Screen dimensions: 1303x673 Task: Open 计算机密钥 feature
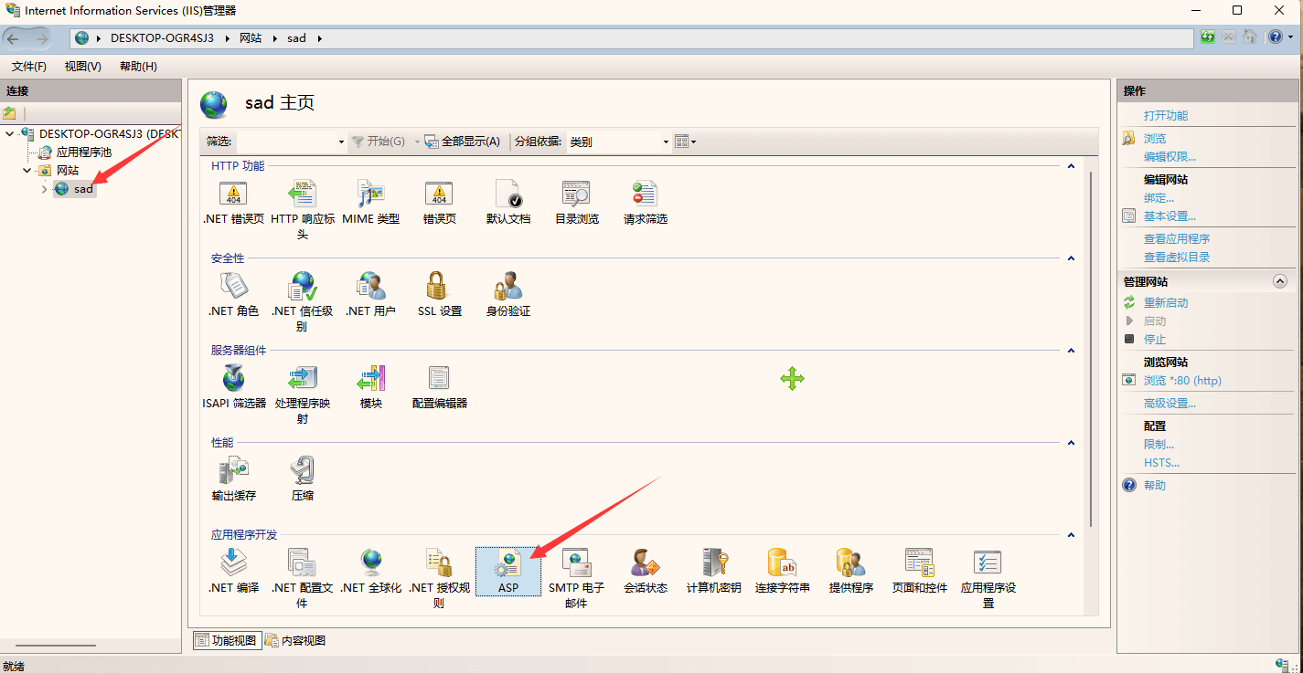(x=714, y=572)
